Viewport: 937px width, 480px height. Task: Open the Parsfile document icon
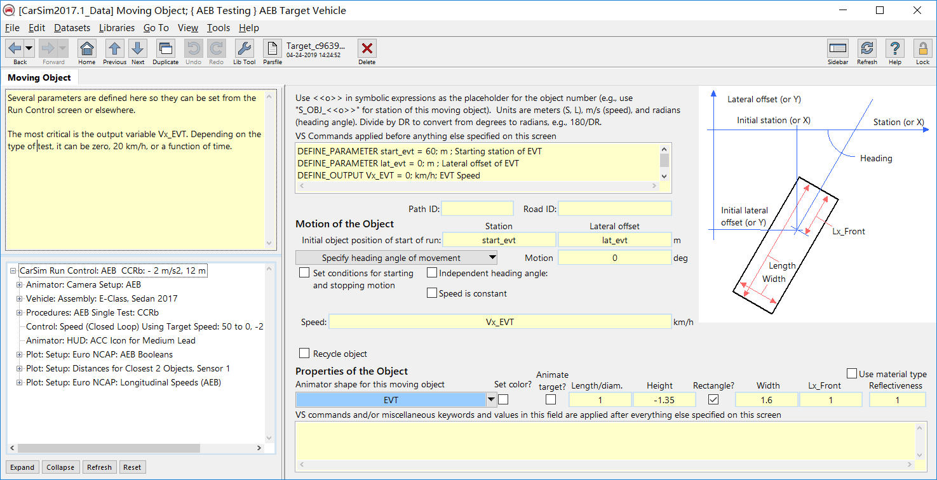click(272, 48)
